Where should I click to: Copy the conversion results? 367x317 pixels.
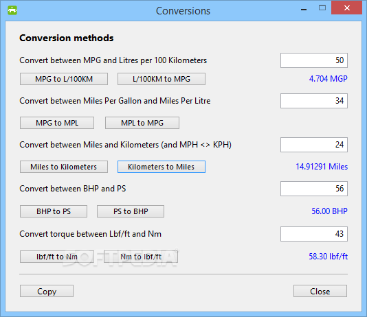tap(47, 291)
